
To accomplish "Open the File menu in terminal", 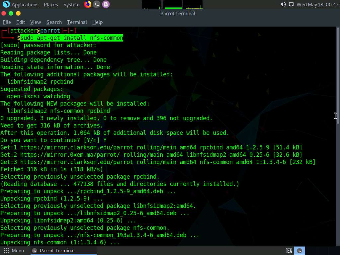I will [7, 22].
